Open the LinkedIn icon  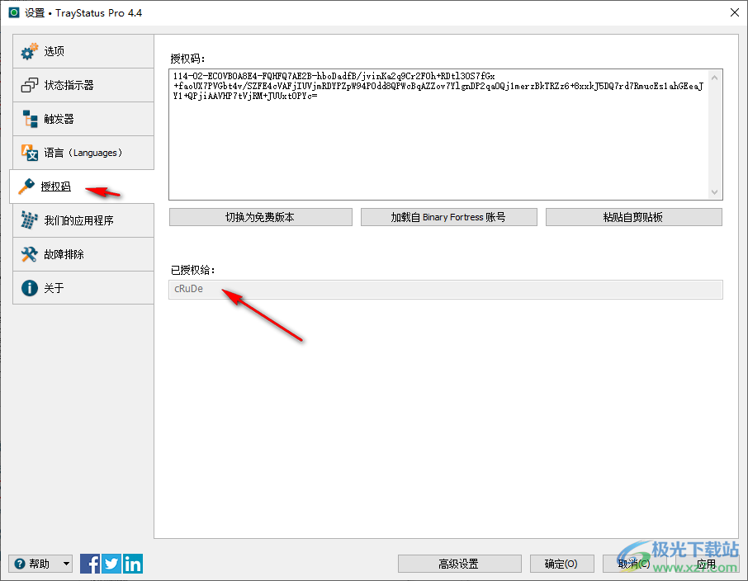tap(133, 563)
